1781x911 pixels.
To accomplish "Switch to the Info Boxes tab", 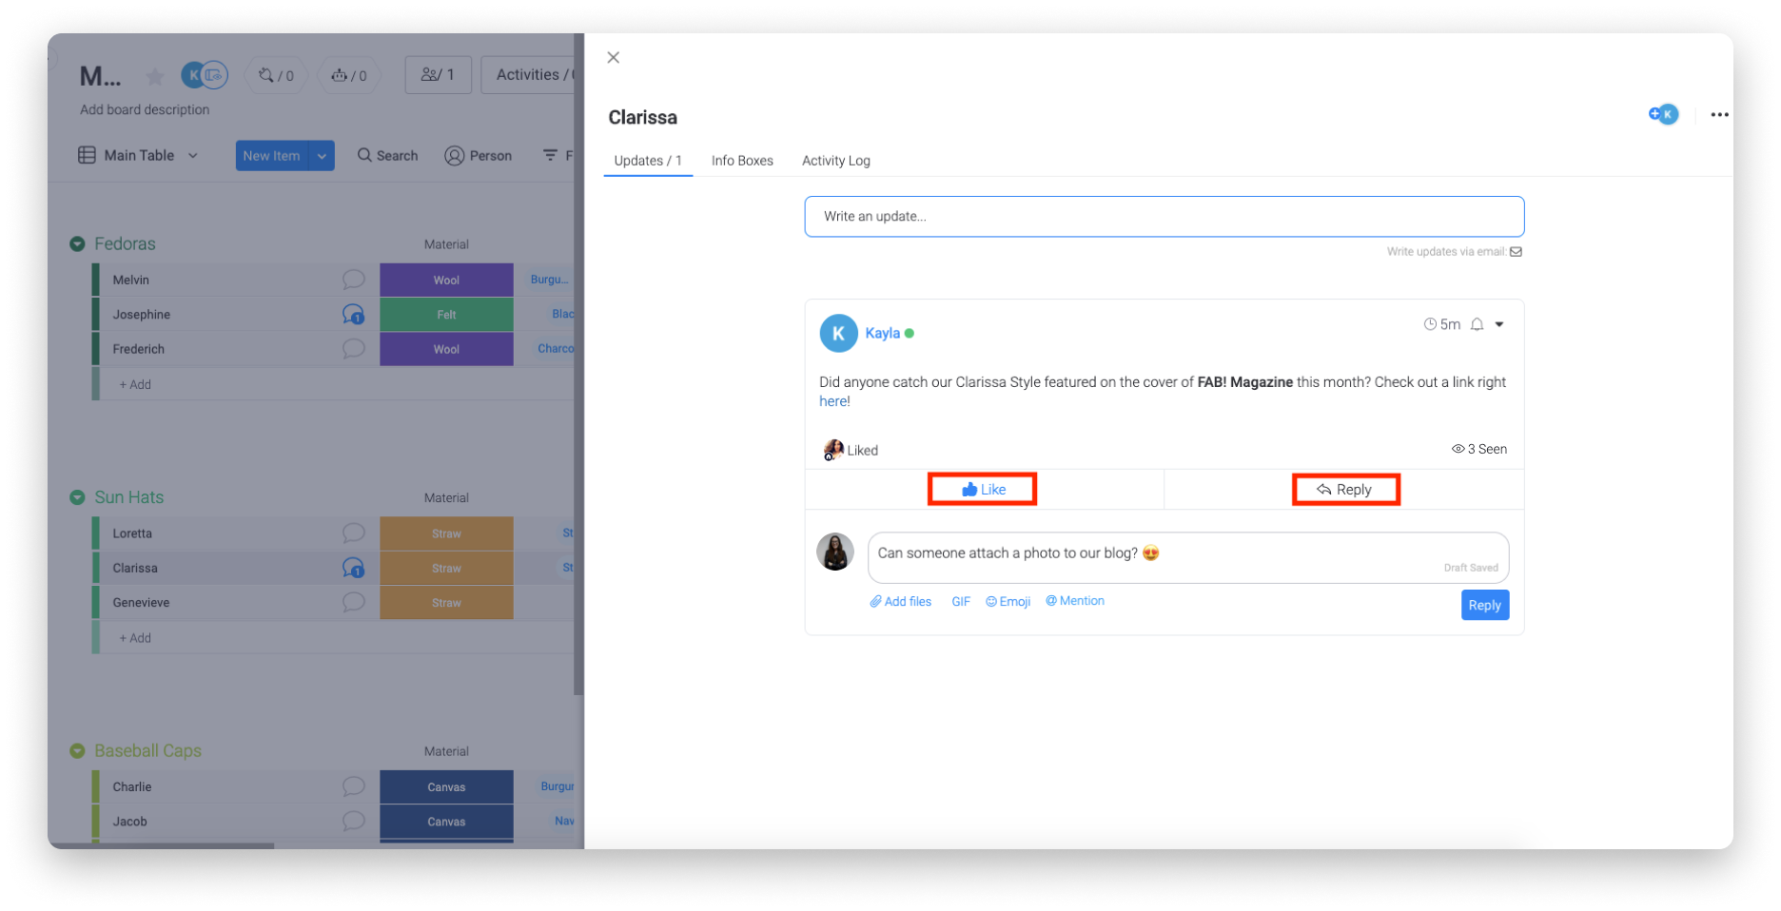I will 742,161.
